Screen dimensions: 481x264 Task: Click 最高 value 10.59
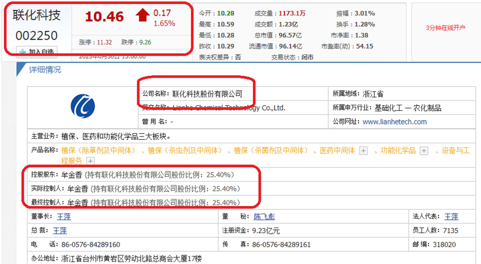coord(225,24)
